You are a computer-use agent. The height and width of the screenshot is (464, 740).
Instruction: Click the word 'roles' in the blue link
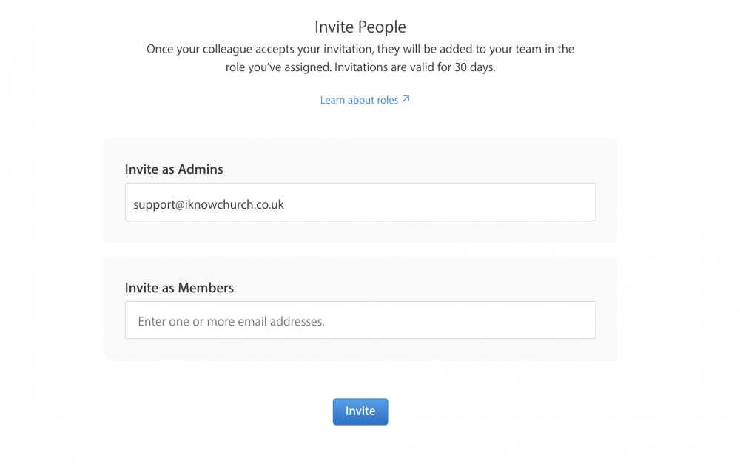(388, 100)
